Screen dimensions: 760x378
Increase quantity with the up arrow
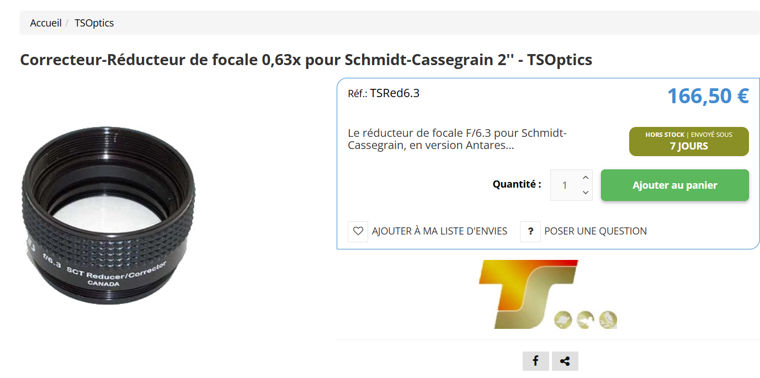click(586, 178)
